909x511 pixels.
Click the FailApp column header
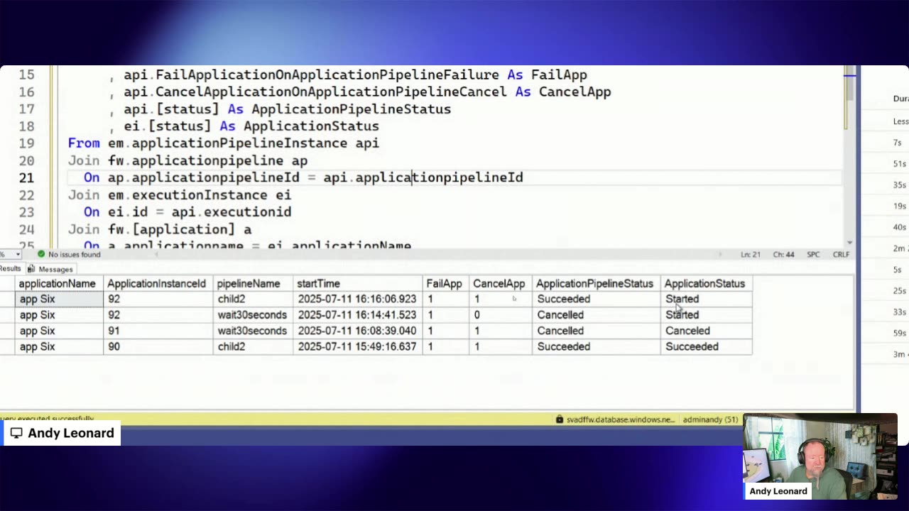click(445, 283)
